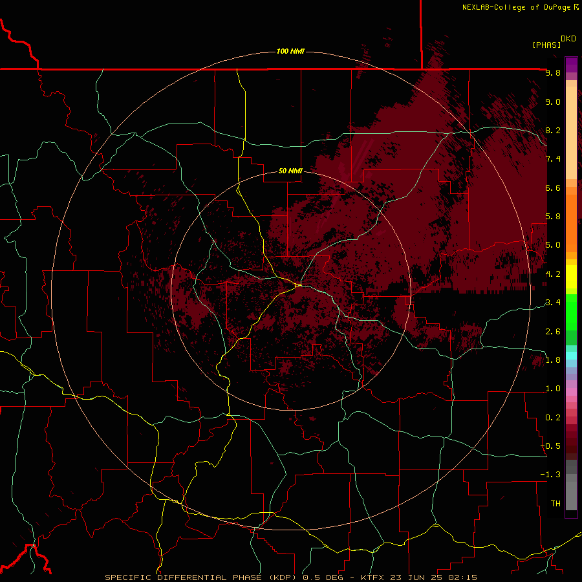The width and height of the screenshot is (582, 582).
Task: Click the 6.6 scale value
Action: coord(553,188)
